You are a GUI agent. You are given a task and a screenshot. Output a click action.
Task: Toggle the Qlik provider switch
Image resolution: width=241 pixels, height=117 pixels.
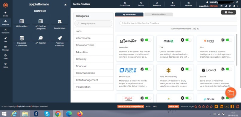(x=188, y=40)
